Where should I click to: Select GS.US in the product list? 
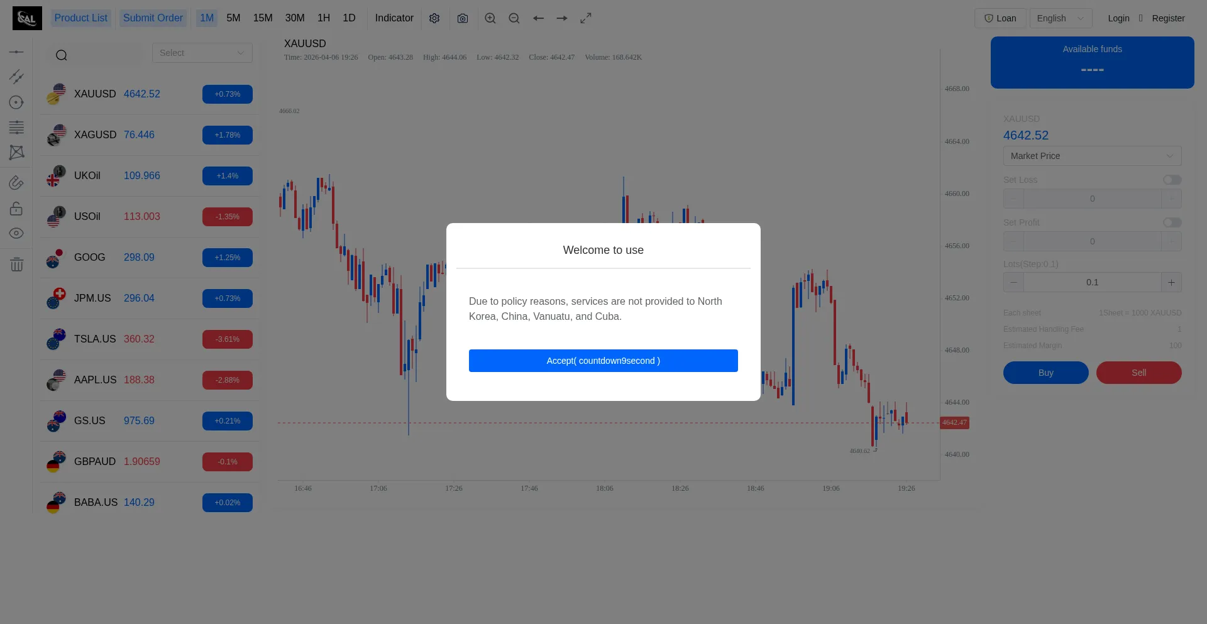150,421
